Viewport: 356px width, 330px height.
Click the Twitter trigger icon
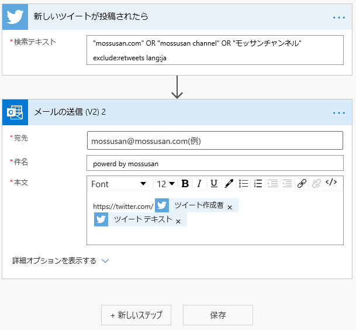point(15,16)
